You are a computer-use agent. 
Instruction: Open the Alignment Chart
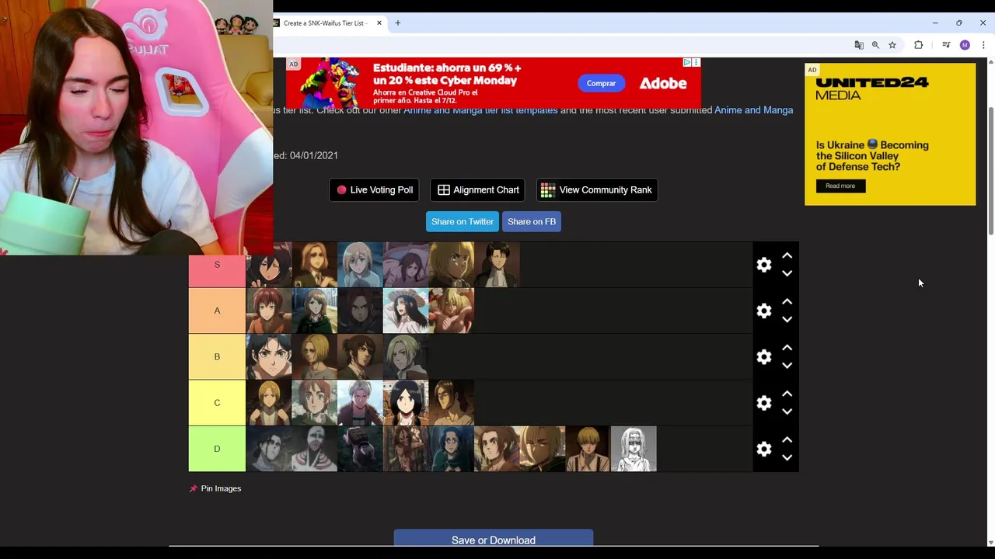478,189
